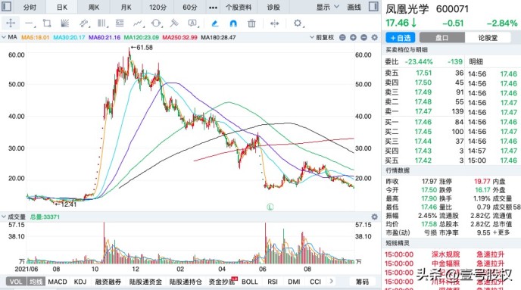
Task: Toggle the KDJ indicator
Action: [x=80, y=282]
